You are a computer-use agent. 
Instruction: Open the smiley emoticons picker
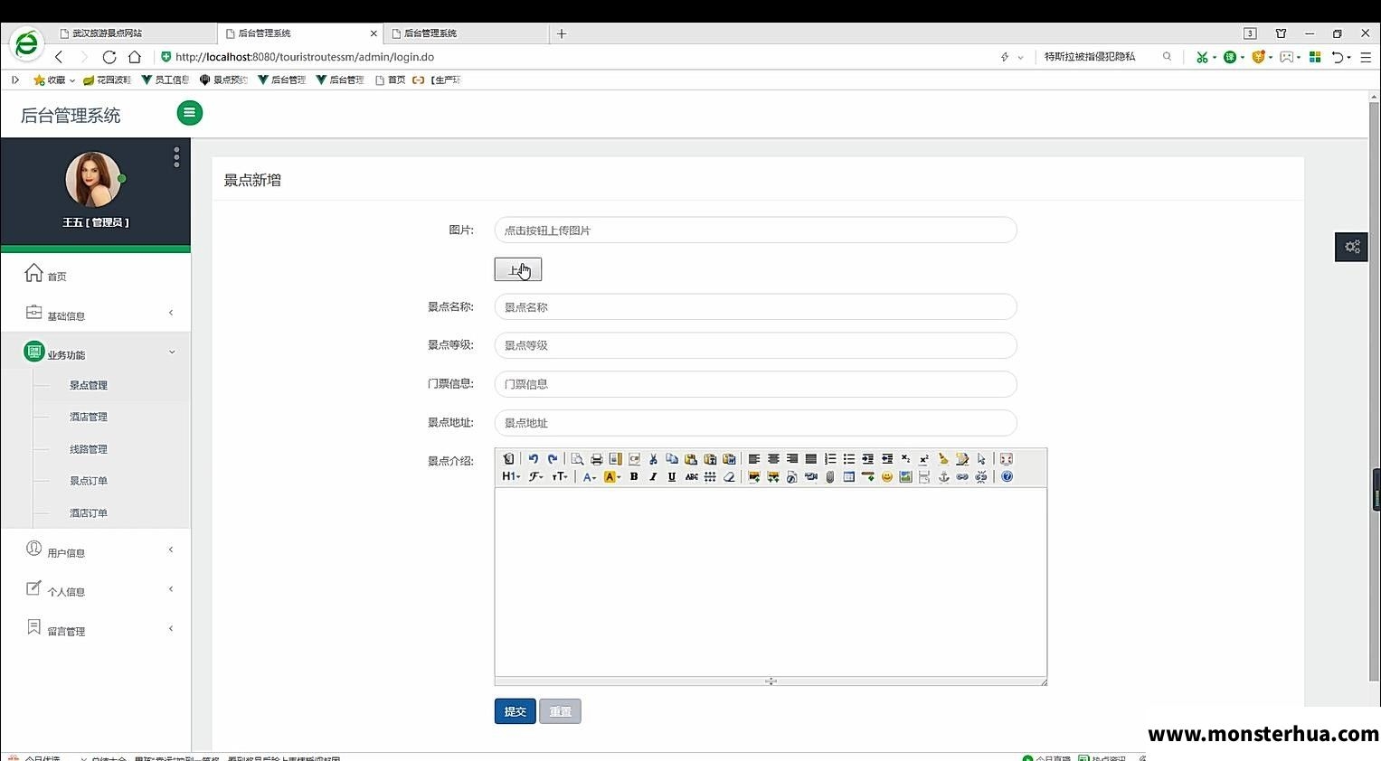(x=886, y=476)
